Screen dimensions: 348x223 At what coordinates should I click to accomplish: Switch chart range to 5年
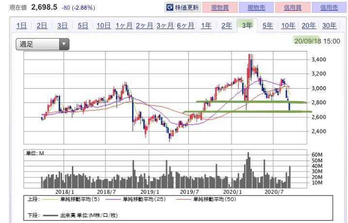pos(267,26)
